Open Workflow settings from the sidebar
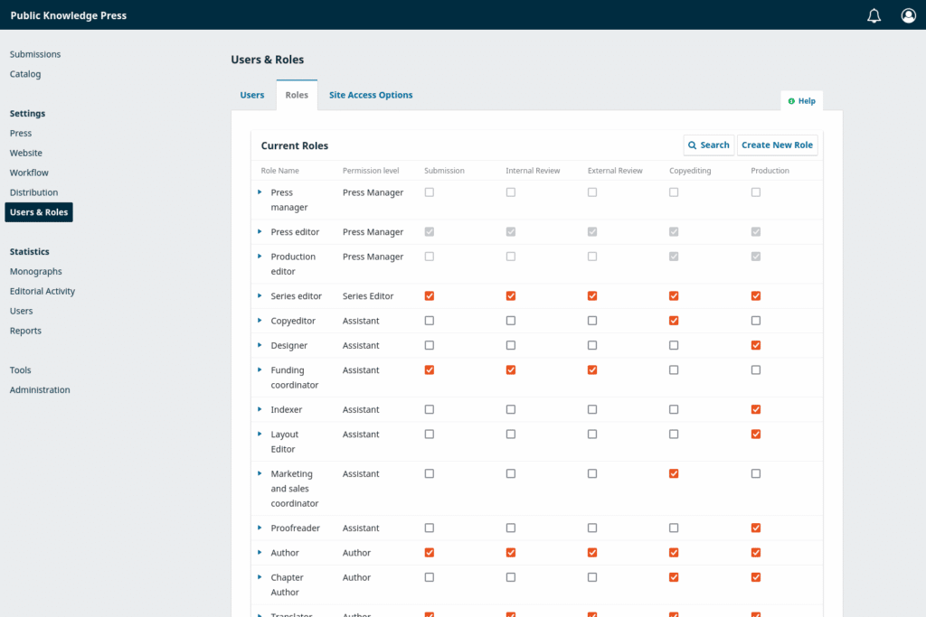The width and height of the screenshot is (926, 617). pos(30,173)
